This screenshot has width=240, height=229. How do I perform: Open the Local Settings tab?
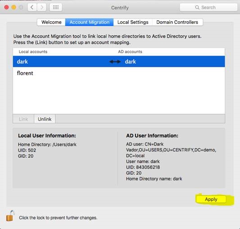point(133,22)
